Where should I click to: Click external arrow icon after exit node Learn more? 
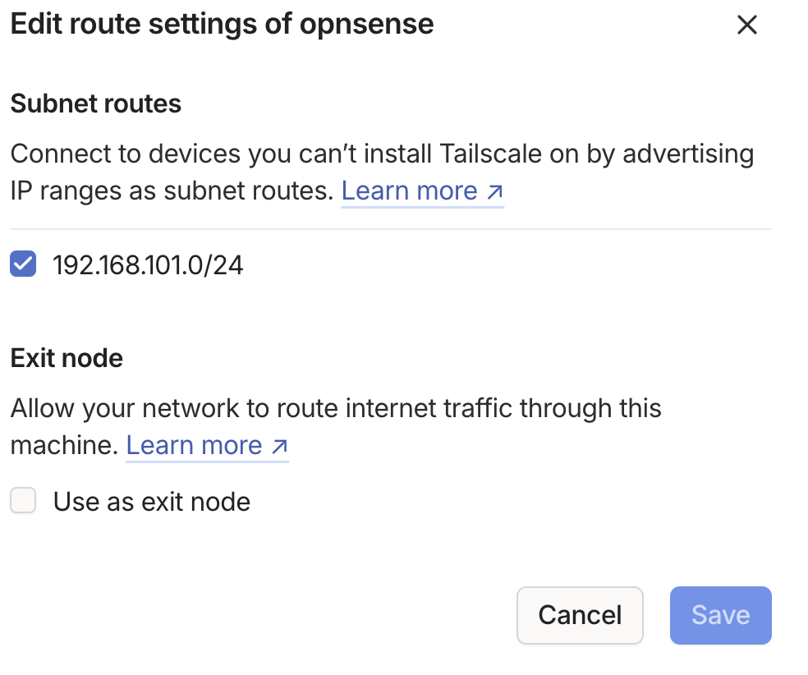[x=279, y=447]
